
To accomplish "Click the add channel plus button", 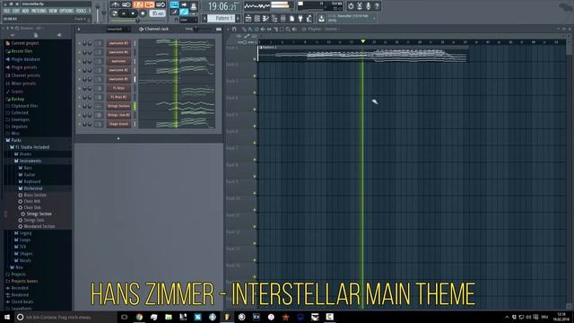I will (118, 138).
